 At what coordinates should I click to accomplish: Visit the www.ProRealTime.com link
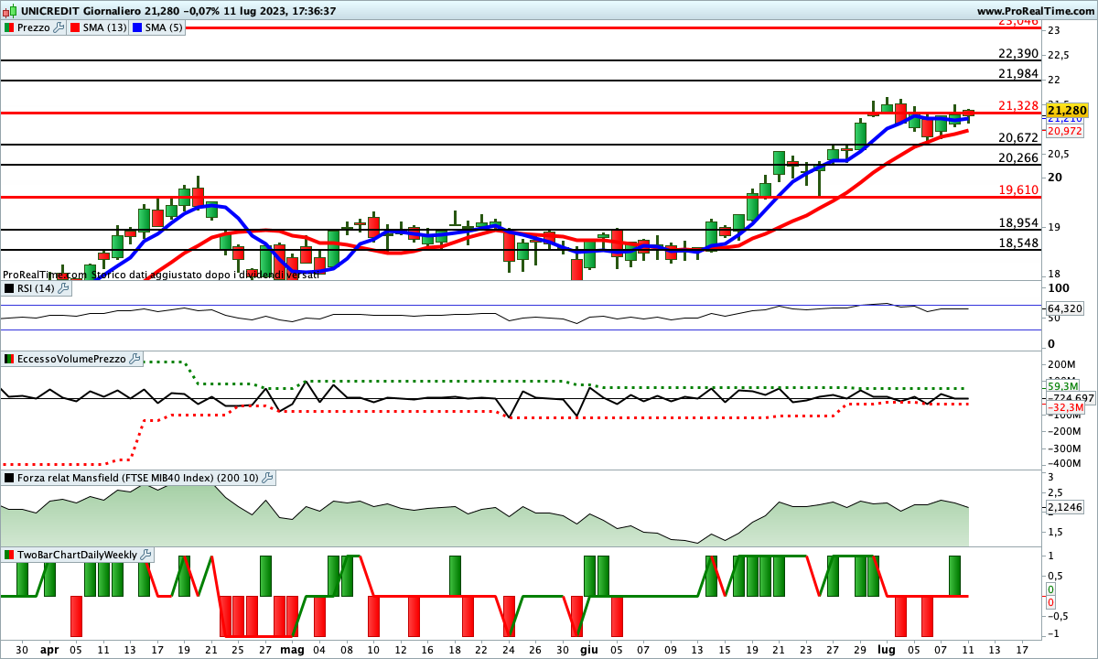point(1035,11)
